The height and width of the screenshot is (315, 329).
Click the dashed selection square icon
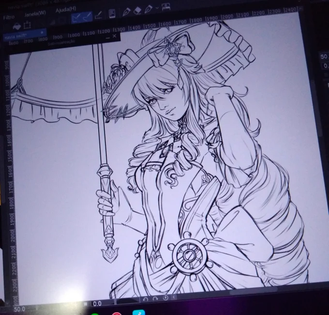tap(27, 25)
